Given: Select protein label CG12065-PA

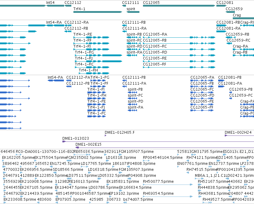Looking at the screenshot, I should click(202, 77).
